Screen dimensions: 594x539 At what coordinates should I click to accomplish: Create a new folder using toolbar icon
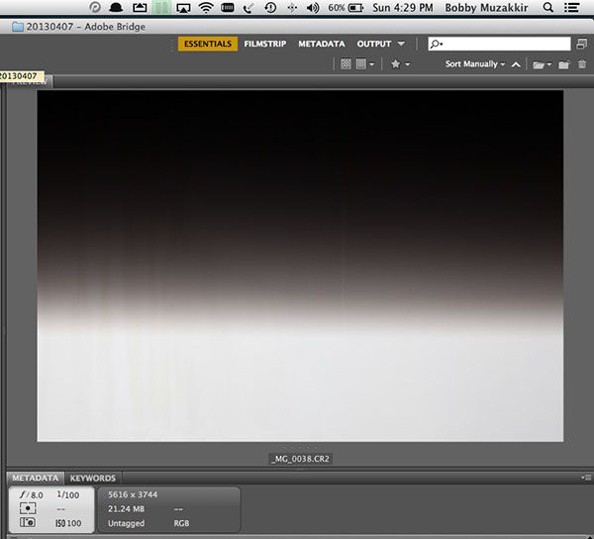point(563,64)
